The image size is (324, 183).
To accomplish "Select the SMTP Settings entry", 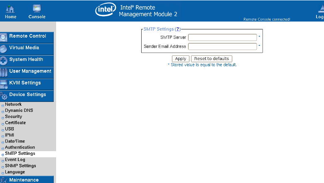I will [x=20, y=154].
